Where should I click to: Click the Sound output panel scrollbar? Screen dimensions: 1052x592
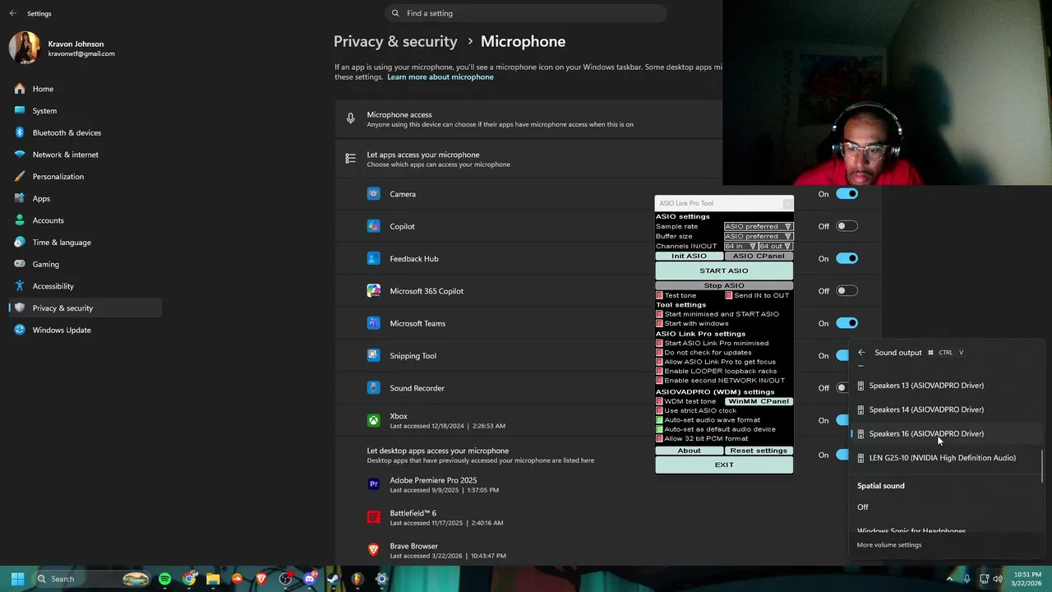tap(1042, 467)
